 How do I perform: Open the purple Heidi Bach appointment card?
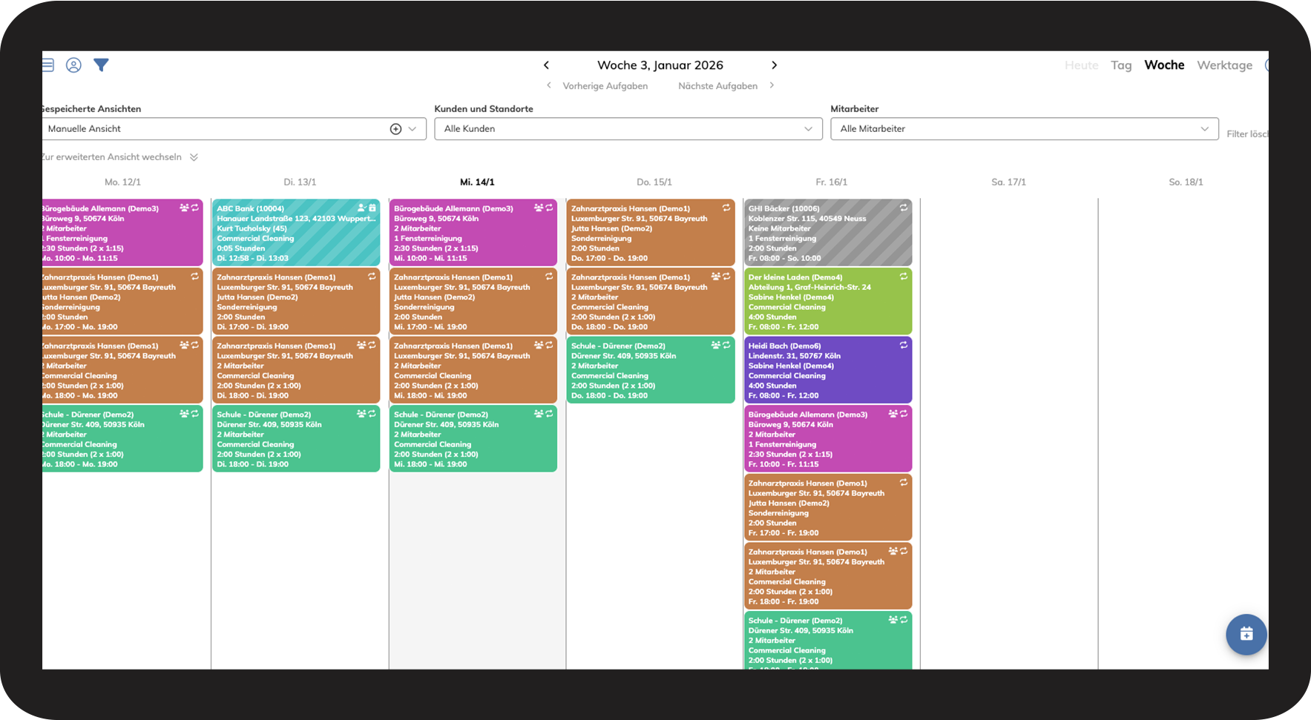click(x=827, y=370)
